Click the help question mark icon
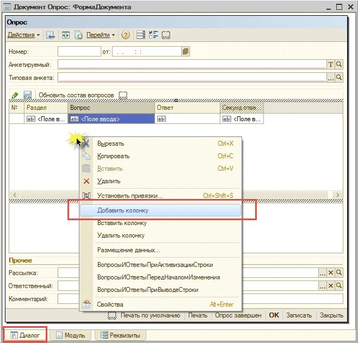The height and width of the screenshot is (343, 358). (126, 35)
